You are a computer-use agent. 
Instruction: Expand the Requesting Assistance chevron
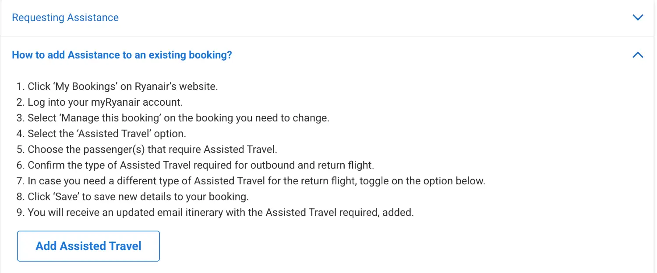tap(638, 17)
